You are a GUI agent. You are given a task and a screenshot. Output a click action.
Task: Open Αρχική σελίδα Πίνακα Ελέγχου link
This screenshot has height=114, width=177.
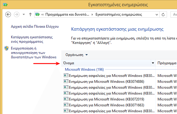[35, 27]
